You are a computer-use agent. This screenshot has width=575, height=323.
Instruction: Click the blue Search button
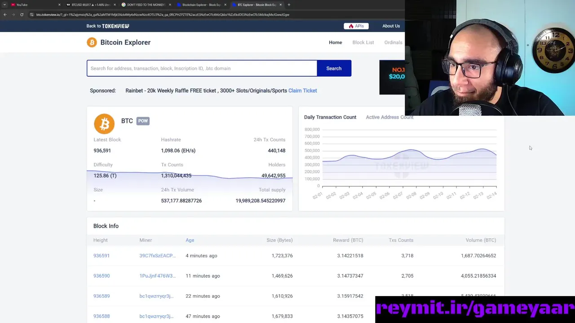click(x=334, y=68)
